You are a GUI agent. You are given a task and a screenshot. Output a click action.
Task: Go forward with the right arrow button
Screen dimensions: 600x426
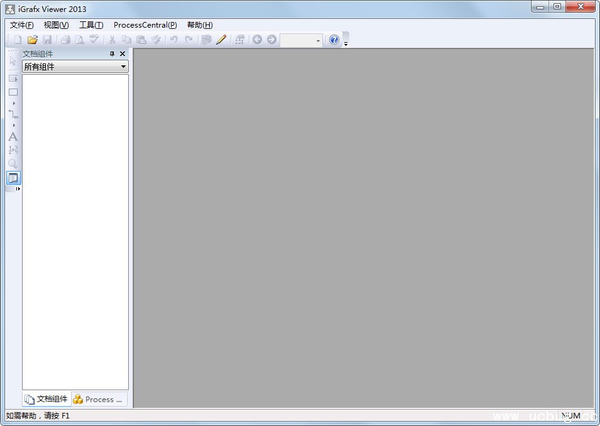(x=271, y=40)
